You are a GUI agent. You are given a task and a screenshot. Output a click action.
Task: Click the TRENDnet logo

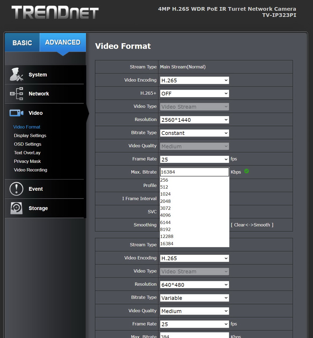click(x=55, y=13)
